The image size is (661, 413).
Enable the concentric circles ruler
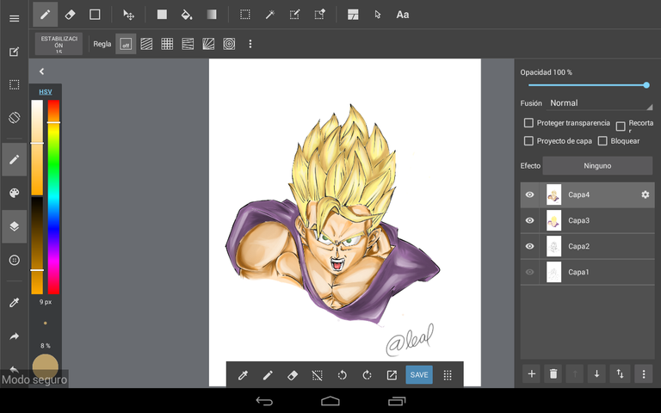(229, 44)
